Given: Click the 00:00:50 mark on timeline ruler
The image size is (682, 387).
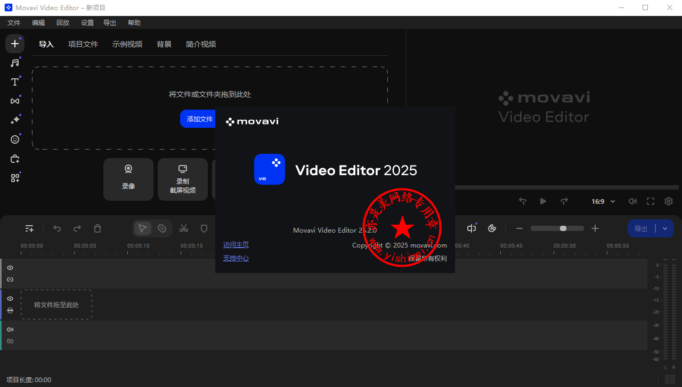Looking at the screenshot, I should coord(564,246).
